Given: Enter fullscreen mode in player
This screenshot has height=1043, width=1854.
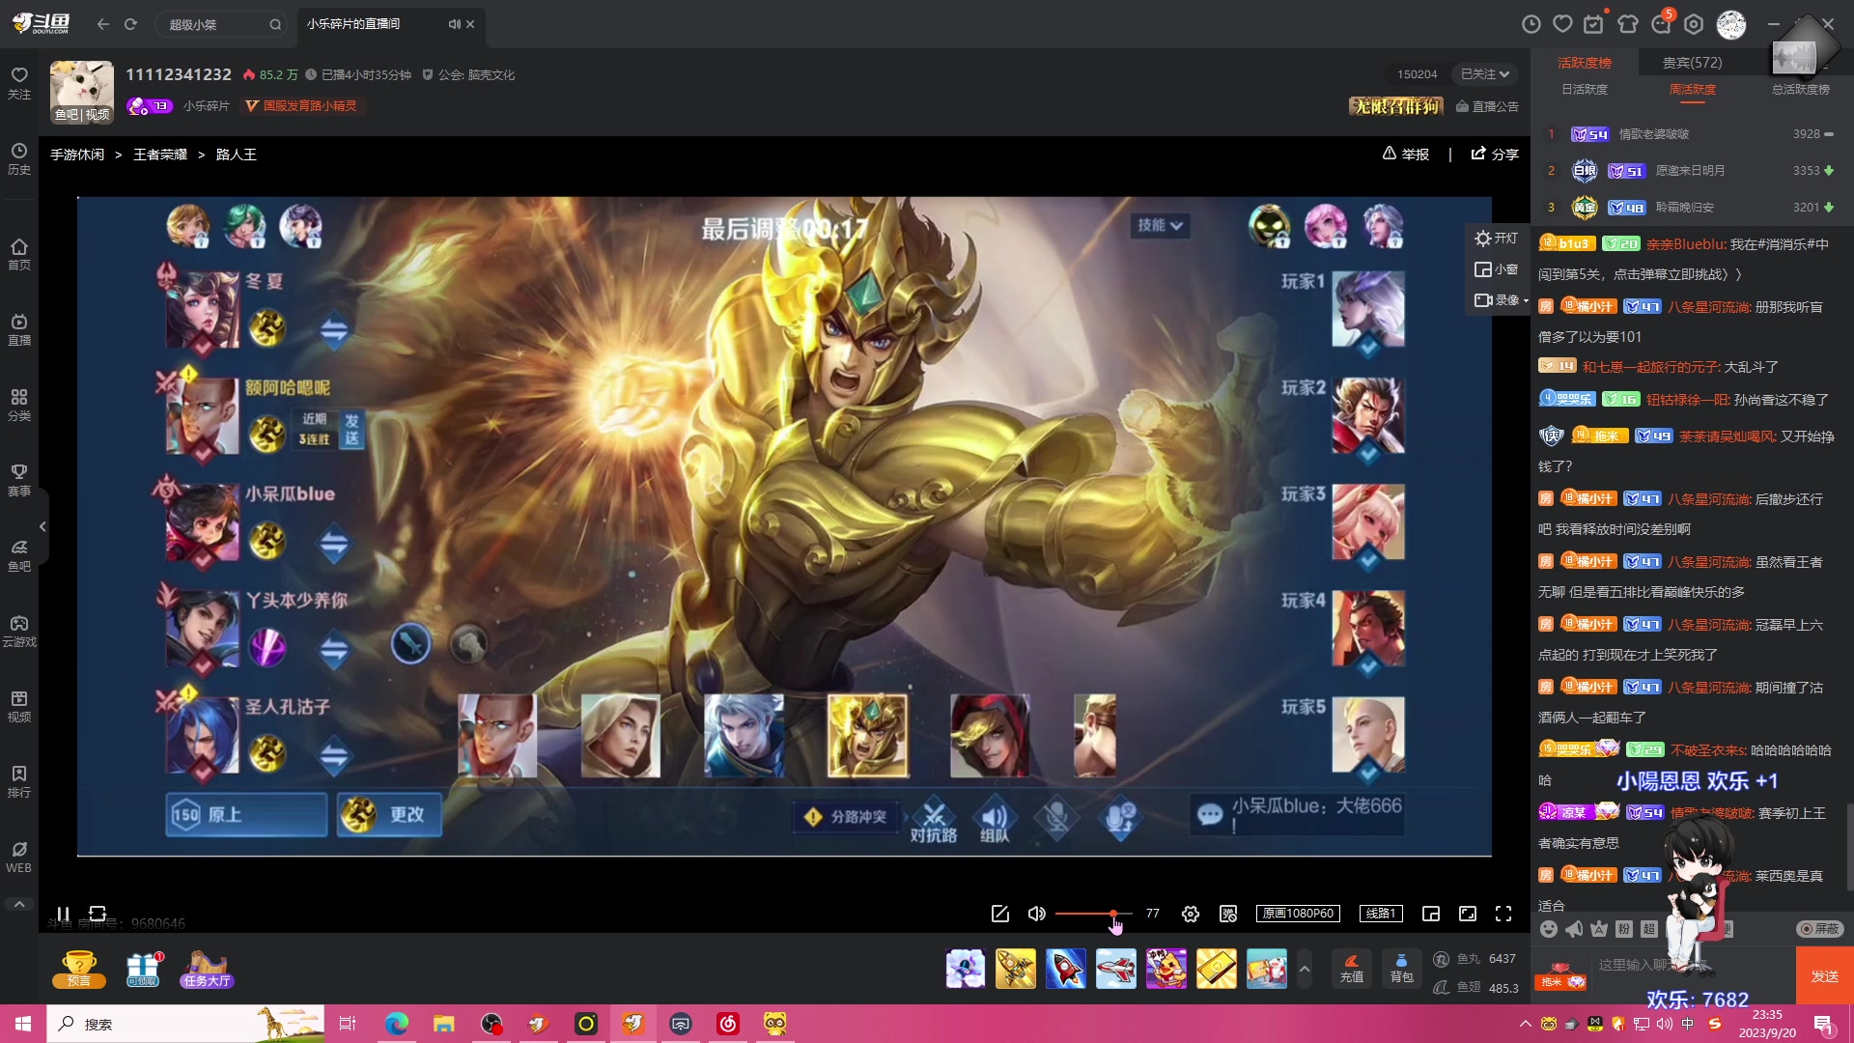Looking at the screenshot, I should pos(1503,914).
